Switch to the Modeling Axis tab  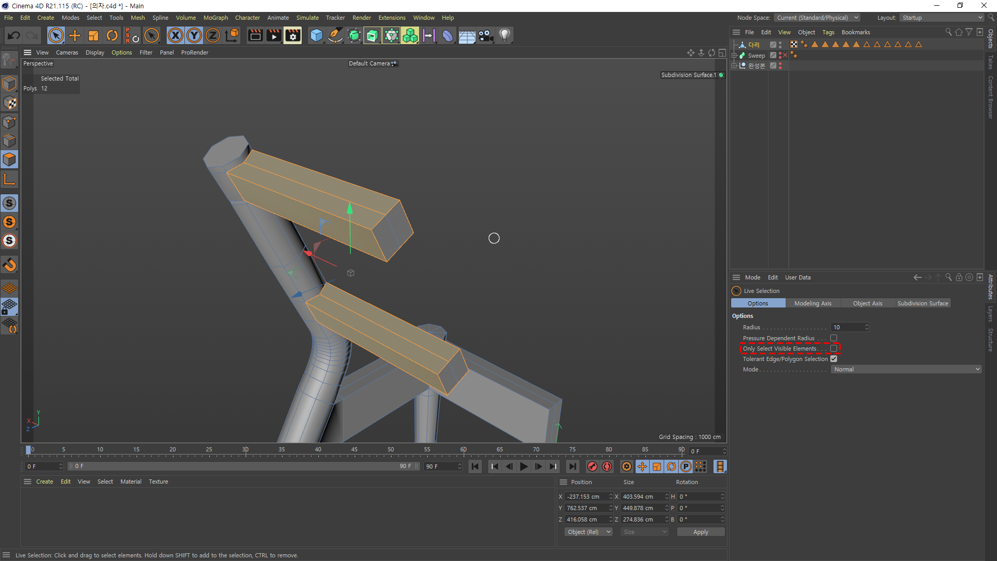(812, 303)
